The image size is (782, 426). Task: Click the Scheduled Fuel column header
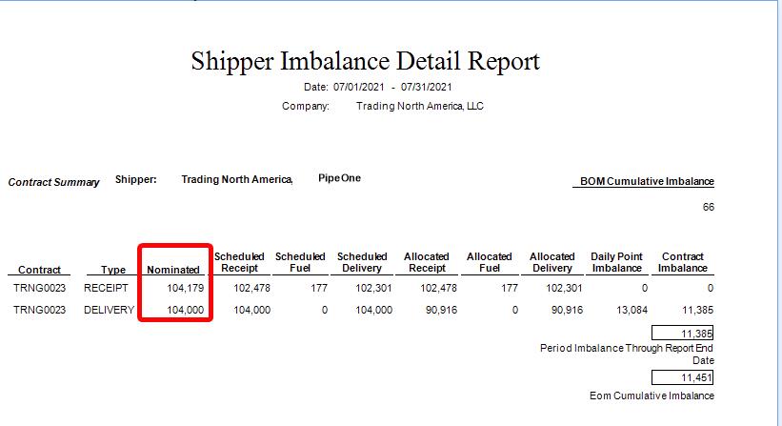(x=300, y=262)
